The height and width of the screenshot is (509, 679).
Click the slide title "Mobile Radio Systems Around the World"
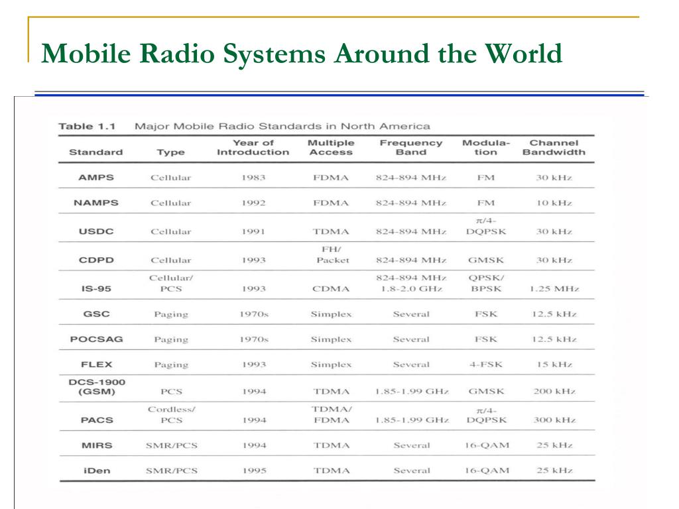pyautogui.click(x=302, y=54)
